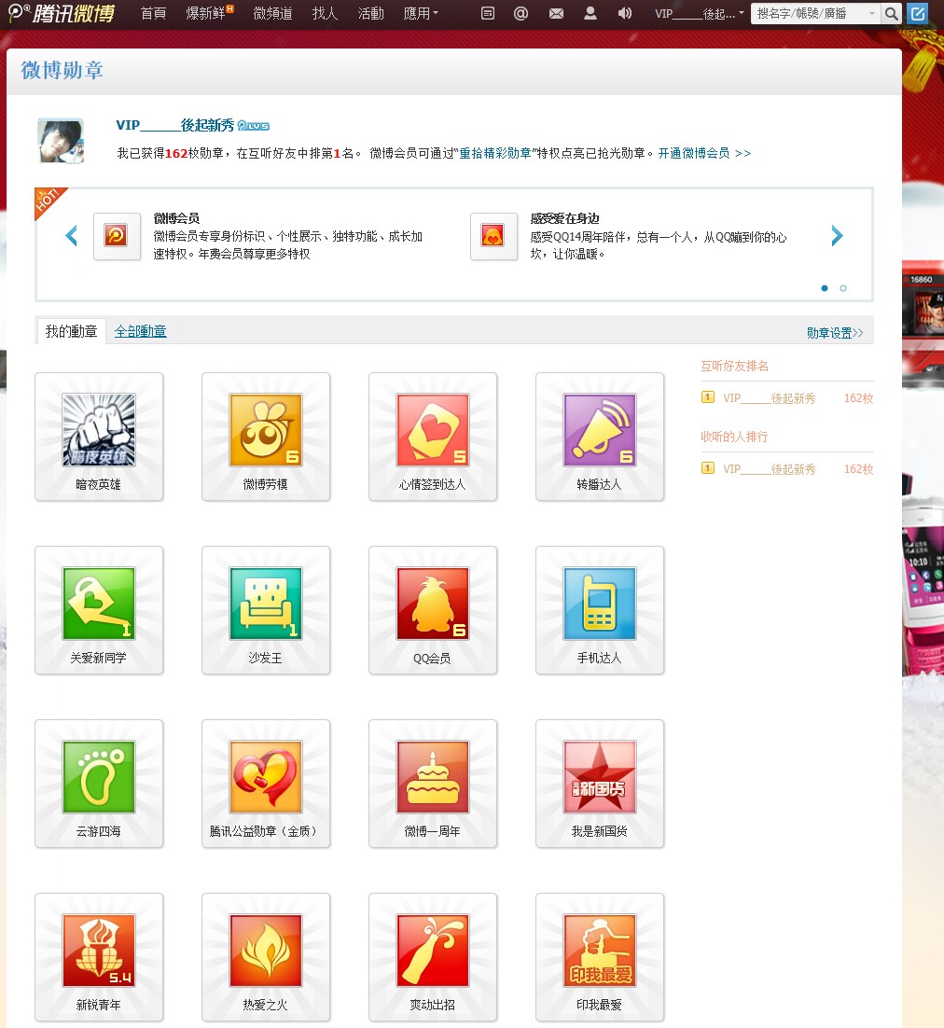The width and height of the screenshot is (944, 1028).
Task: Click the 感爱爱在身边 promo title
Action: click(x=564, y=217)
